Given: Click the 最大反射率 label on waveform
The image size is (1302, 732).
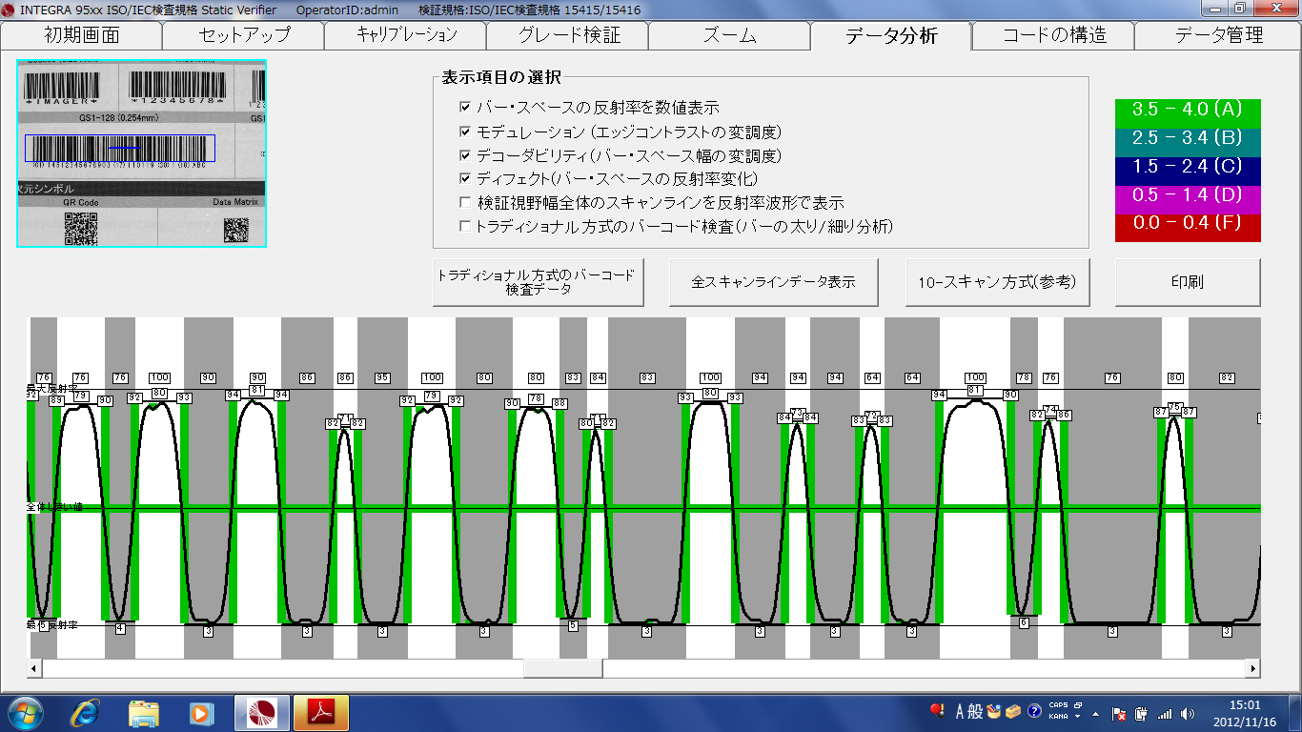Looking at the screenshot, I should coord(51,387).
